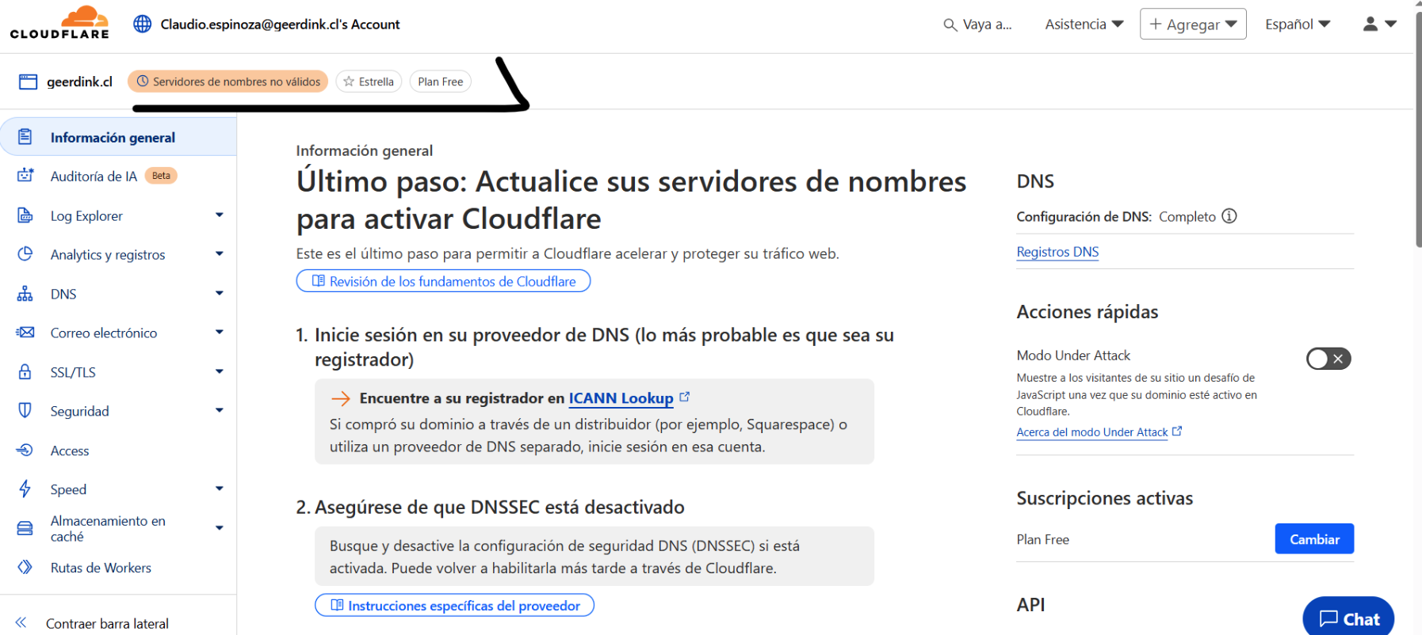This screenshot has height=635, width=1422.
Task: Toggle the Modo Under Attack switch
Action: point(1328,359)
